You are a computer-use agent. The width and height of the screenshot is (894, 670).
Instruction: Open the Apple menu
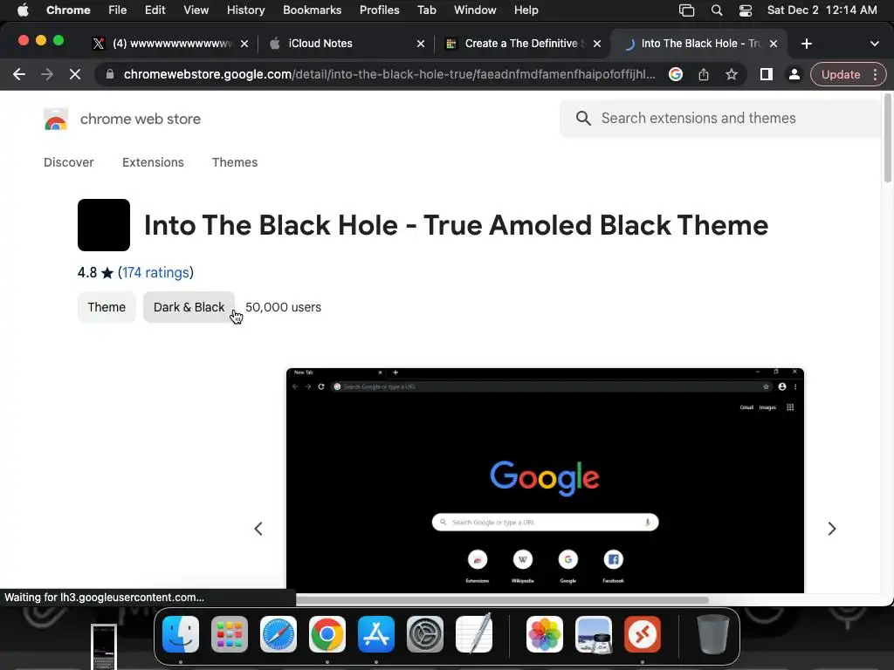point(23,10)
